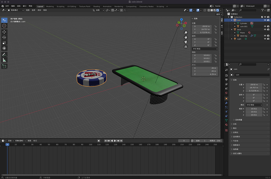Select the Measure tool
Screen dimensions: 271x179
pyautogui.click(x=4, y=60)
